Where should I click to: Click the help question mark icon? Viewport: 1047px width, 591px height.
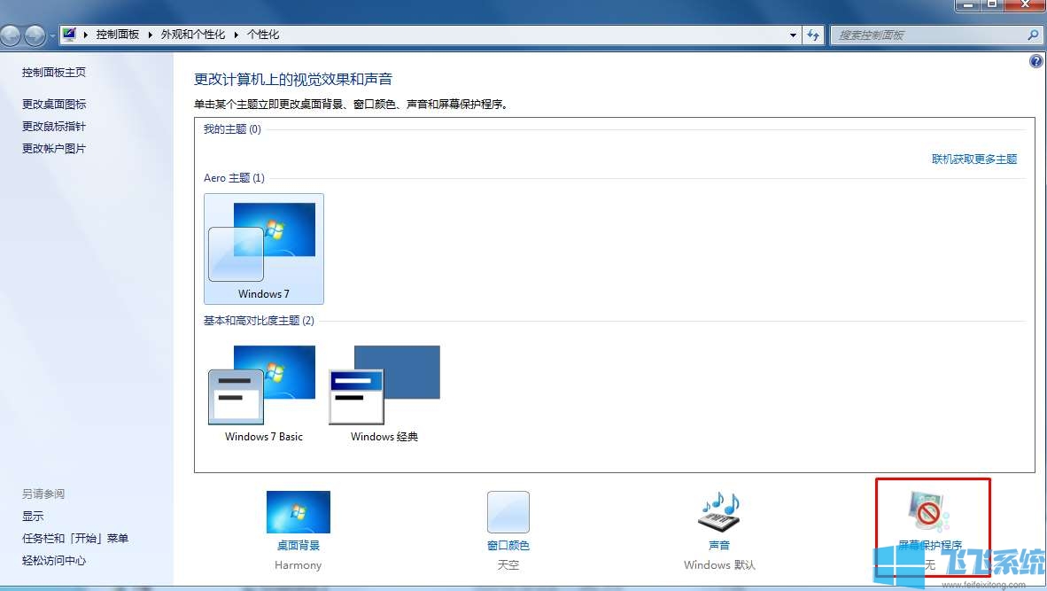tap(1035, 61)
